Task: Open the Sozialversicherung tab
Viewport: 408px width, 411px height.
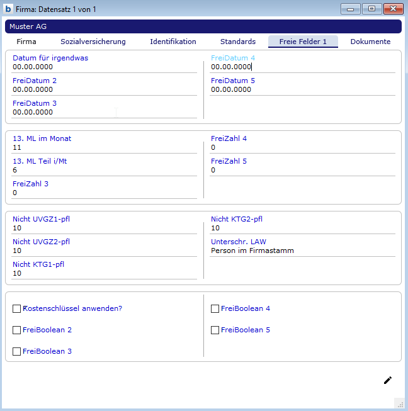Action: (93, 42)
